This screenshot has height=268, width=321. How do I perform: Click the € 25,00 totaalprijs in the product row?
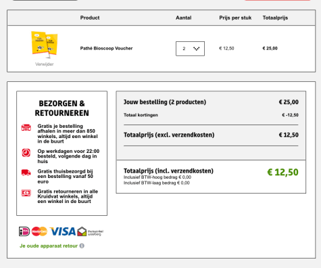click(270, 48)
